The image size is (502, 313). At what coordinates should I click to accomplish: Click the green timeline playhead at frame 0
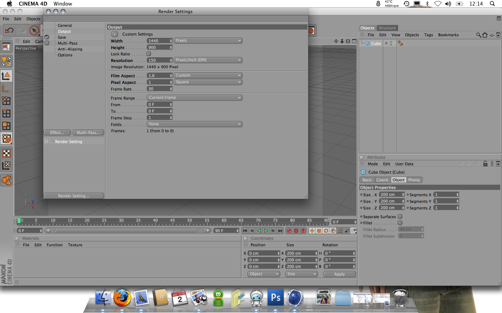(x=19, y=221)
